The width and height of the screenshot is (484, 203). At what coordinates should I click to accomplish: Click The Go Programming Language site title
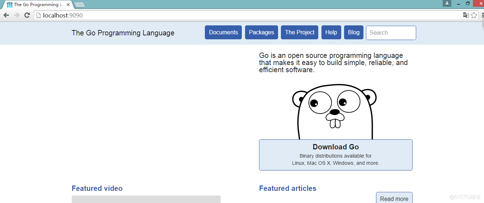123,33
